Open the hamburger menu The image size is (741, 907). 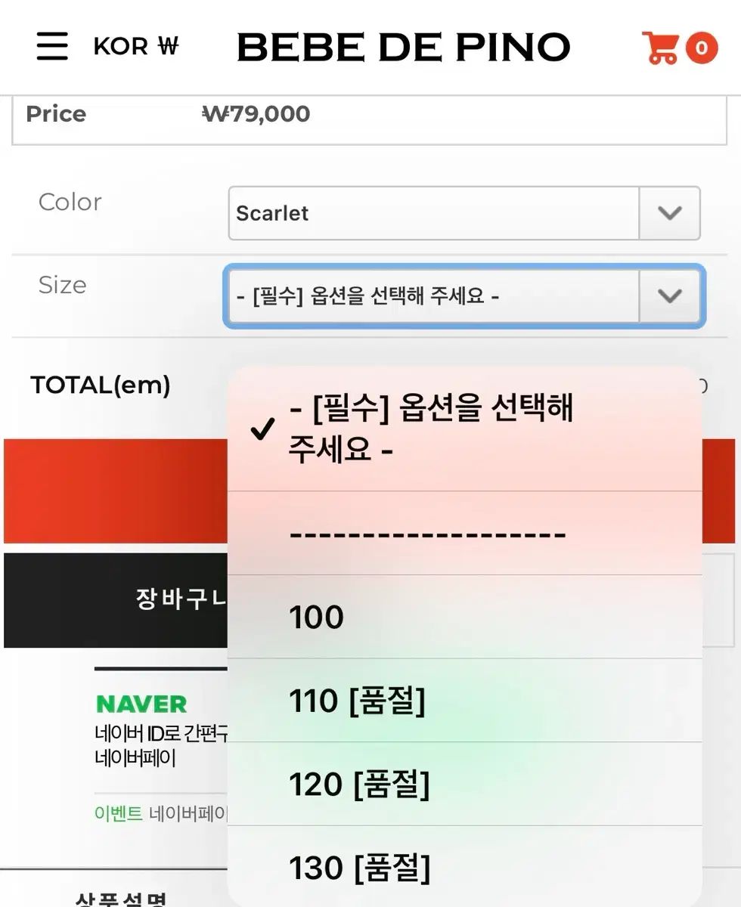coord(52,47)
